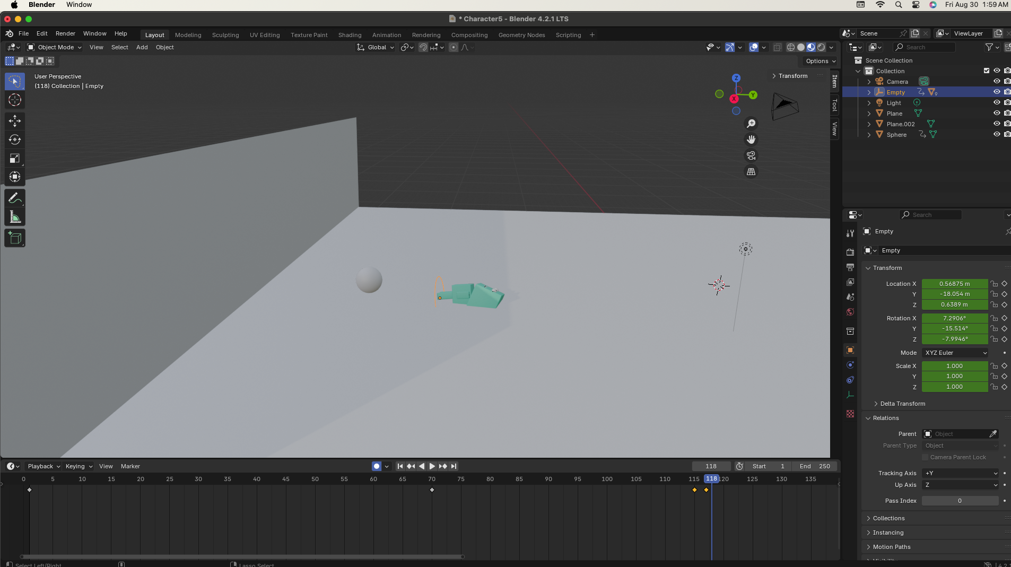Open the World properties tab
1011x567 pixels.
(x=850, y=312)
